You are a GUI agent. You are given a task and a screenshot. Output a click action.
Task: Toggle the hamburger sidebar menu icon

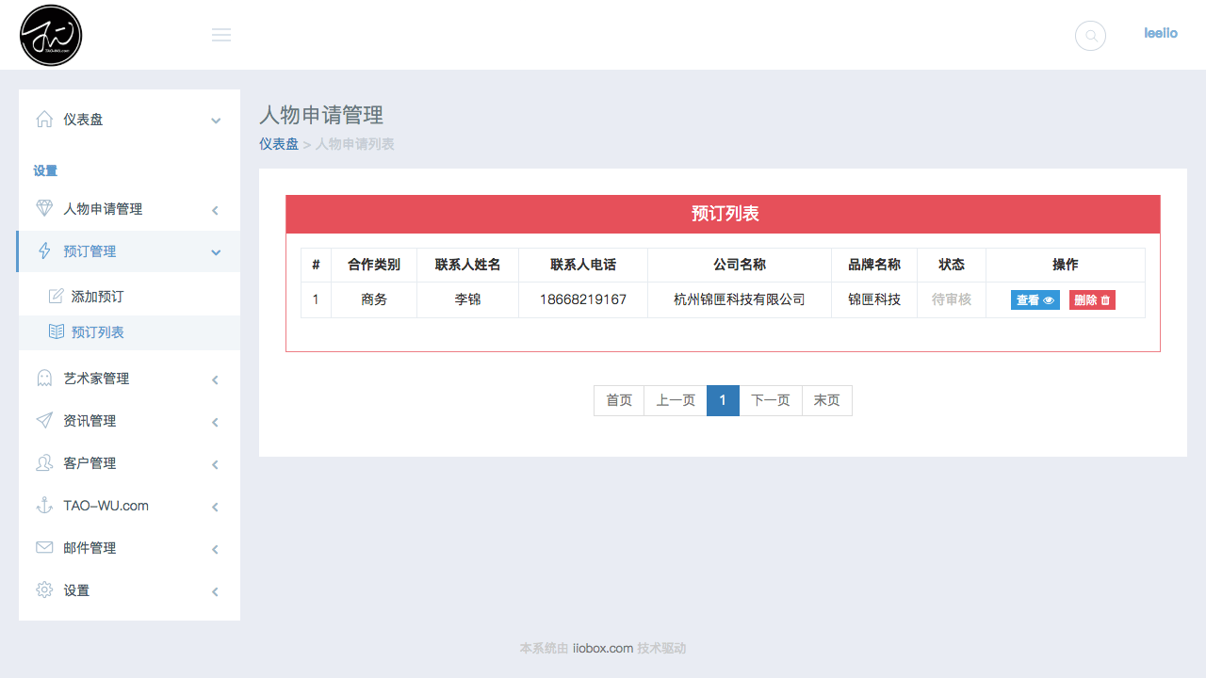221,35
